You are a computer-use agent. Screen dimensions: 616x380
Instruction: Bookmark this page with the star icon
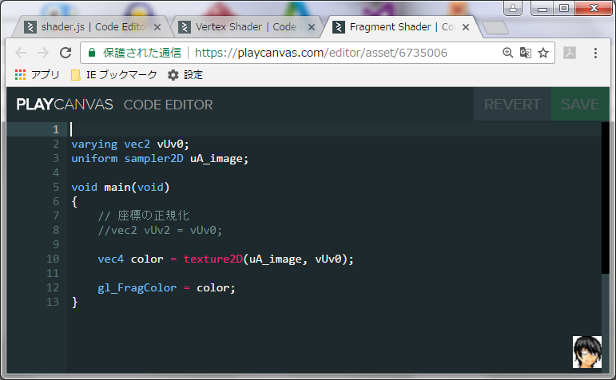(x=543, y=53)
